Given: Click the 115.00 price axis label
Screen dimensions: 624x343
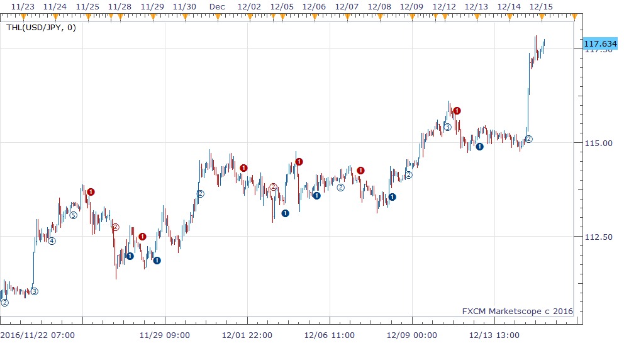Looking at the screenshot, I should 598,143.
